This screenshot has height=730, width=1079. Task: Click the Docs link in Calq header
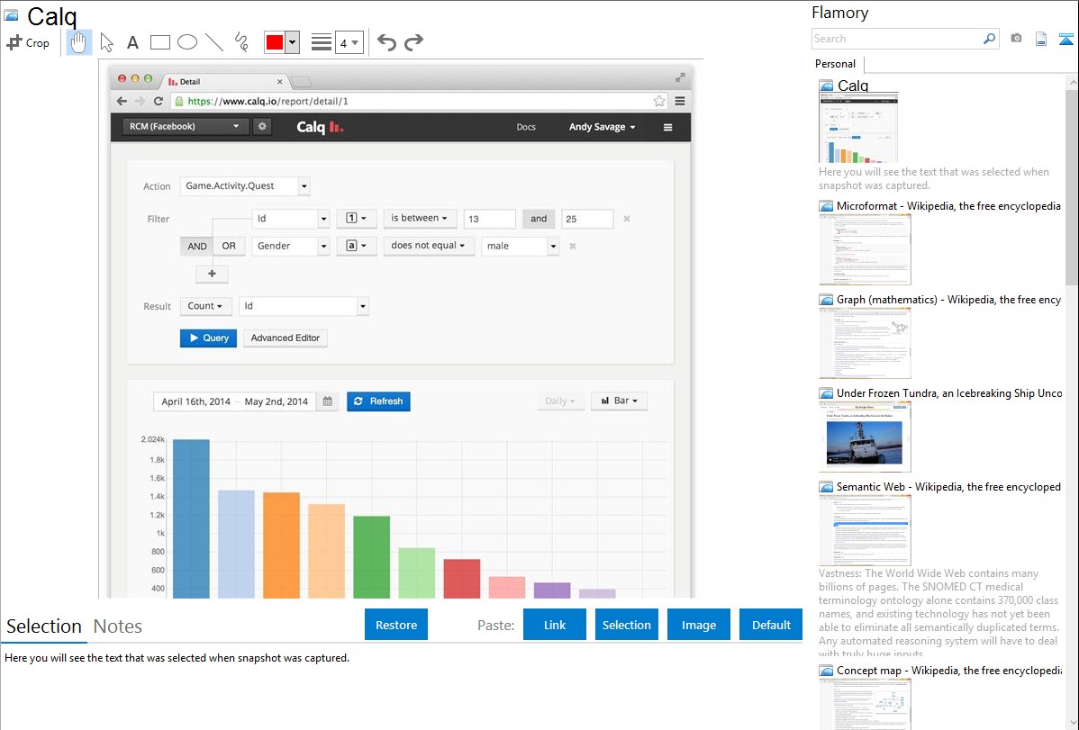(x=526, y=127)
